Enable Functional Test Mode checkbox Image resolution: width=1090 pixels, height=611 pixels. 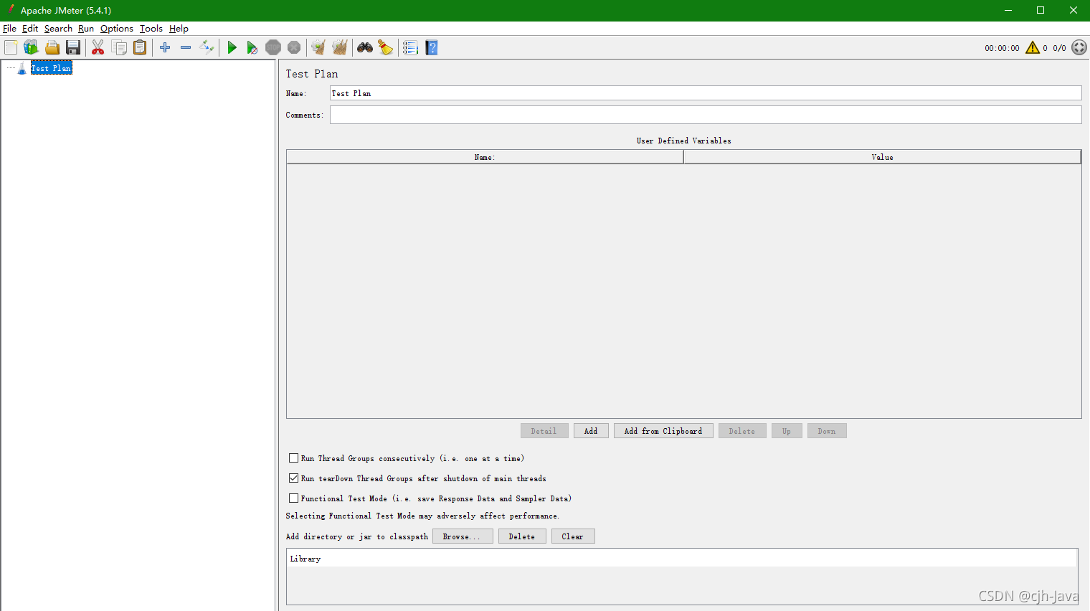[293, 498]
